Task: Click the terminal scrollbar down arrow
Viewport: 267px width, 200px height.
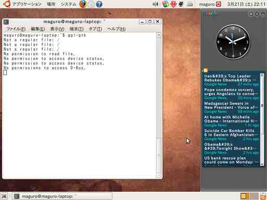Action: 159,176
